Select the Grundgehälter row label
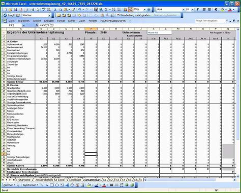The width and height of the screenshot is (241, 193). pyautogui.click(x=14, y=88)
